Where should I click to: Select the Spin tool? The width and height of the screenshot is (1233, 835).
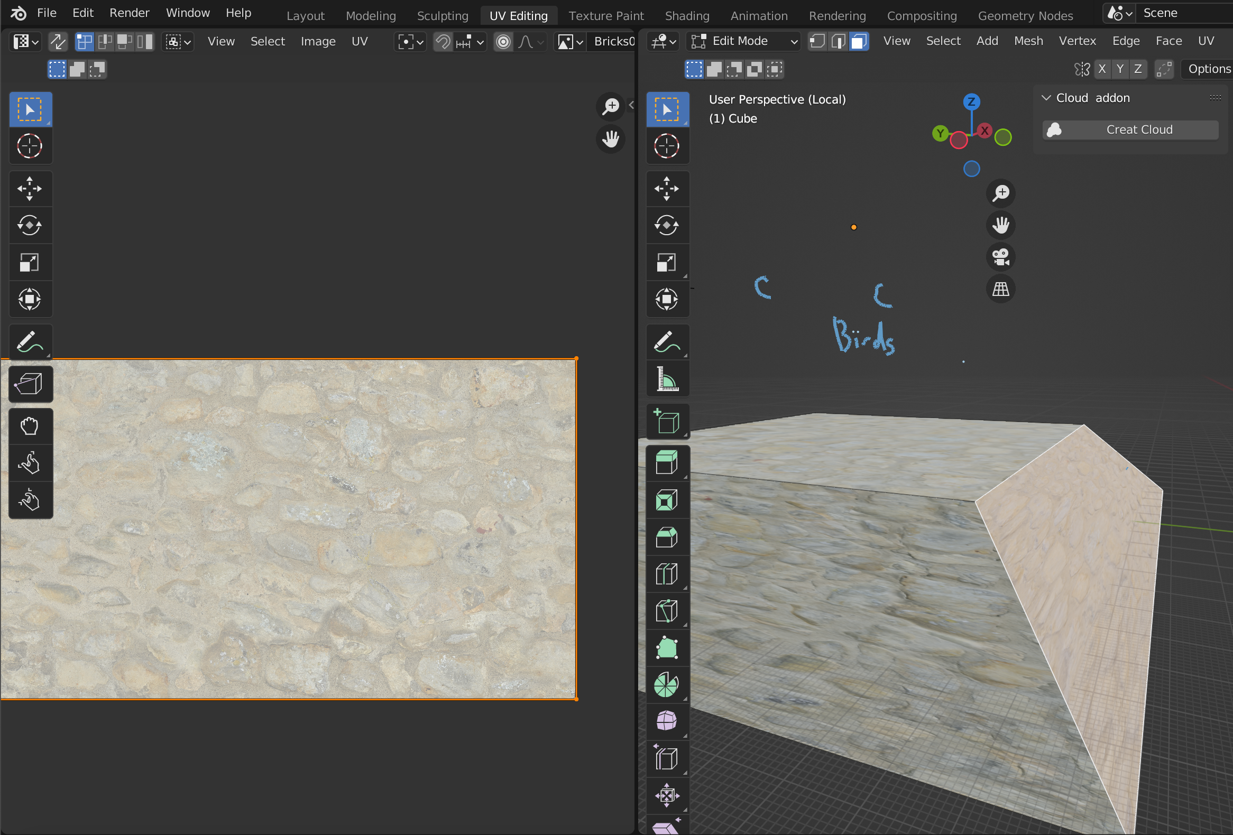667,684
